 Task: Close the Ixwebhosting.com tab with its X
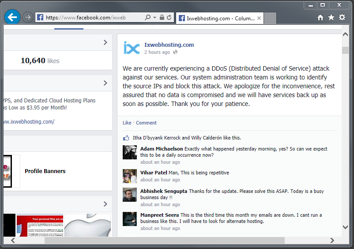tap(259, 18)
